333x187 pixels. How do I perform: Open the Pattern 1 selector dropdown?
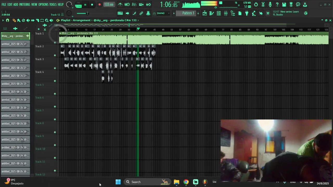(x=186, y=13)
